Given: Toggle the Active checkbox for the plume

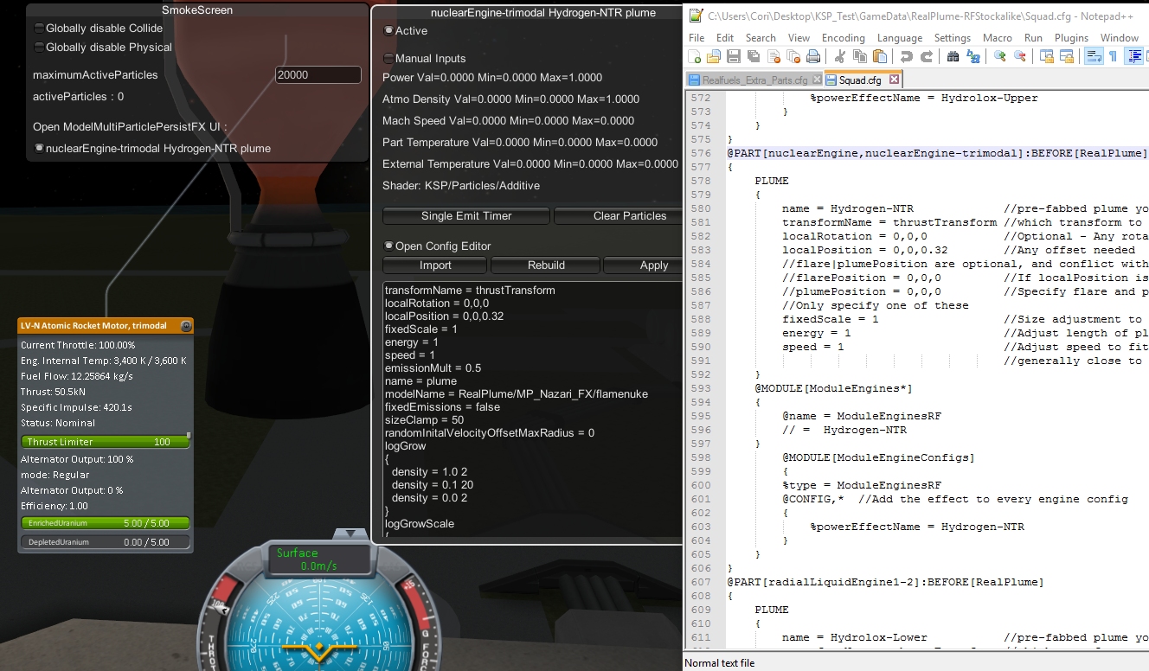Looking at the screenshot, I should click(x=388, y=30).
